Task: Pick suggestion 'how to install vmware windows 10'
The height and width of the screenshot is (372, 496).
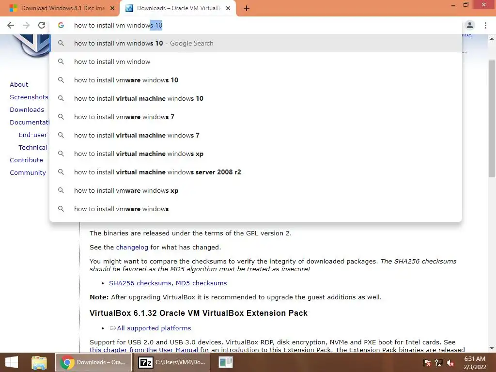Action: click(256, 80)
